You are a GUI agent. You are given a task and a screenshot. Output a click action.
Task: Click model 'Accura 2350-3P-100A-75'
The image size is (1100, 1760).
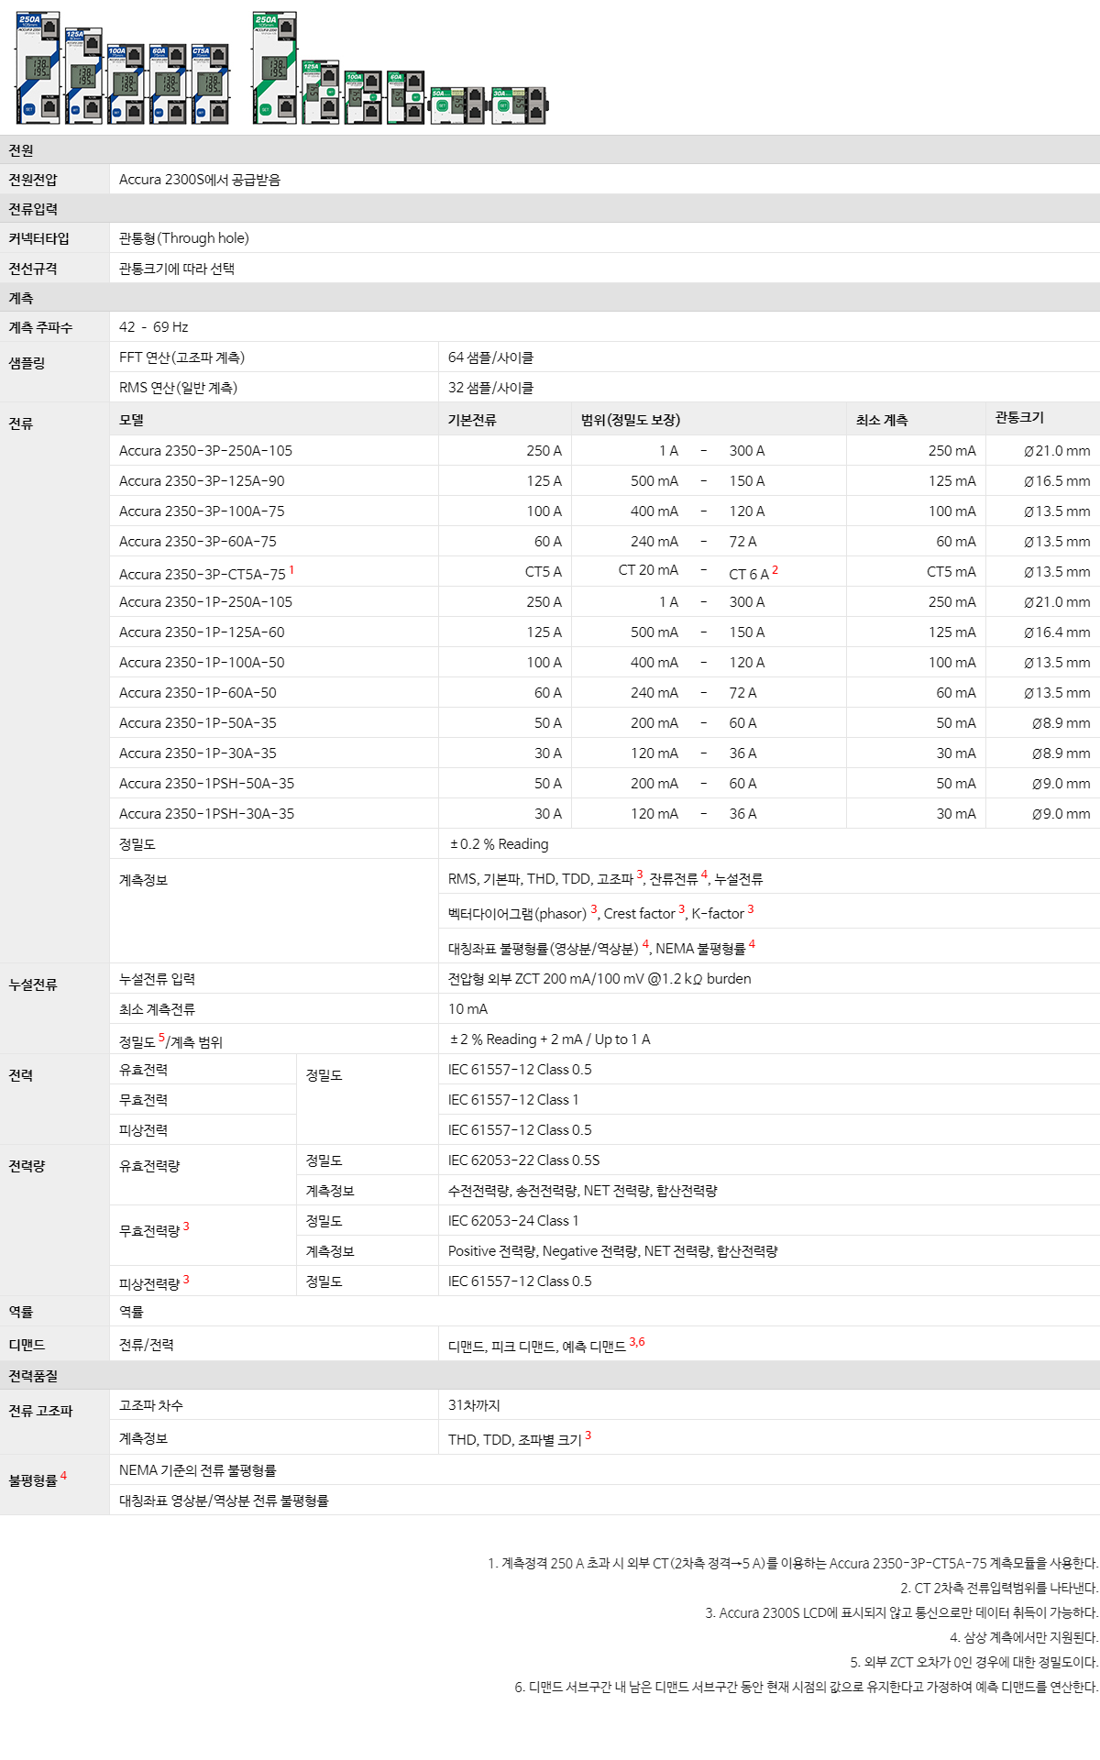[x=202, y=511]
